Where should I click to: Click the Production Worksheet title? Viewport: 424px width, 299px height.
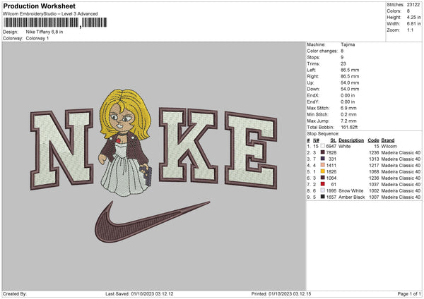(39, 6)
